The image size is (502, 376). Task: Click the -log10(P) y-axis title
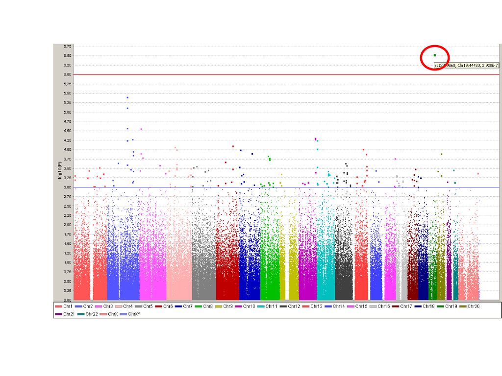pyautogui.click(x=60, y=171)
